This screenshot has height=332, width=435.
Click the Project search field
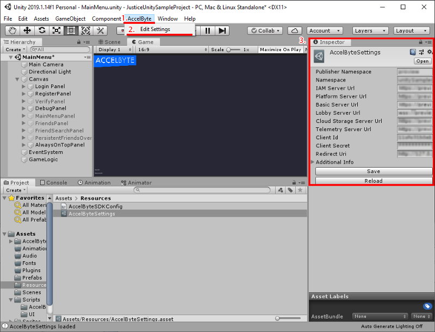pyautogui.click(x=202, y=190)
